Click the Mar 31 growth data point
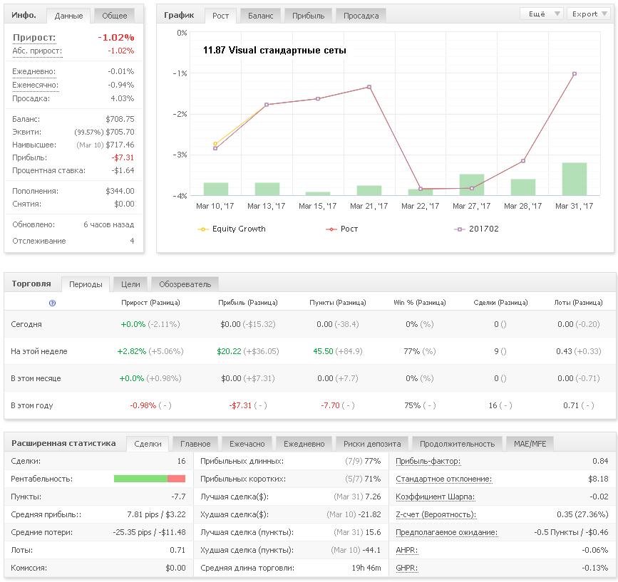The height and width of the screenshot is (582, 618). click(575, 73)
